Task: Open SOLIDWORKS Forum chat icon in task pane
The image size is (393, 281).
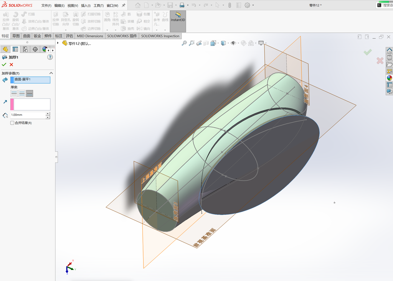Action: tap(389, 92)
